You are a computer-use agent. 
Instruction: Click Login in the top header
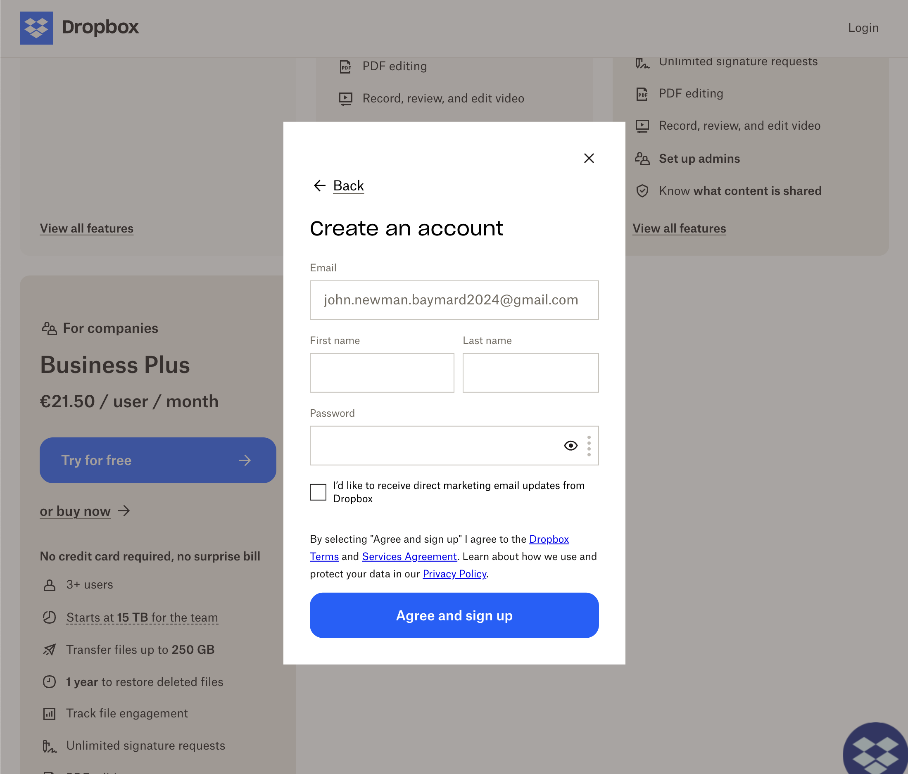[863, 28]
